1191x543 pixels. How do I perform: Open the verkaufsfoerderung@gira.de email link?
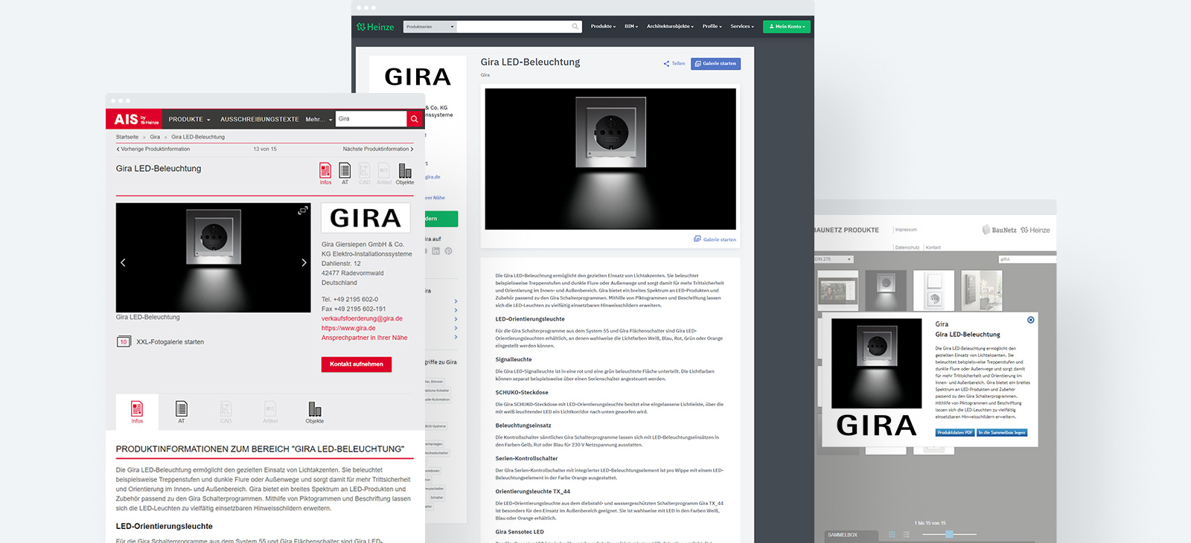click(362, 318)
